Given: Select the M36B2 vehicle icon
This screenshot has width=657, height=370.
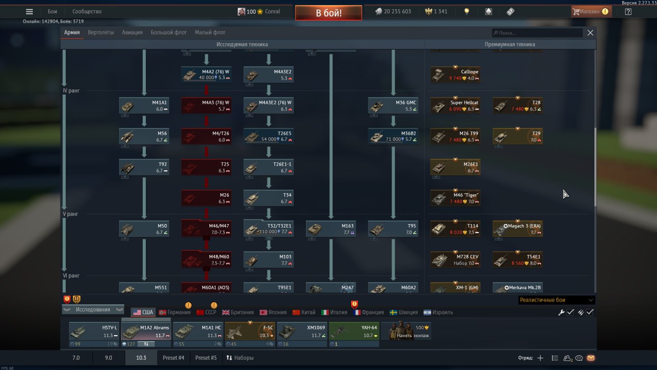Looking at the screenshot, I should point(376,137).
